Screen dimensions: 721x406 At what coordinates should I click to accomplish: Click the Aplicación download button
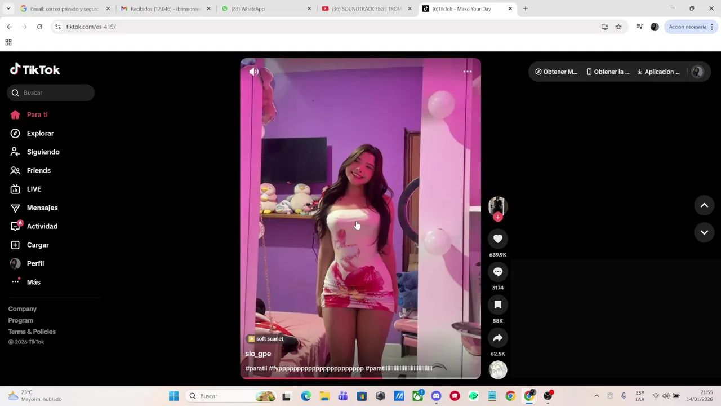click(658, 72)
